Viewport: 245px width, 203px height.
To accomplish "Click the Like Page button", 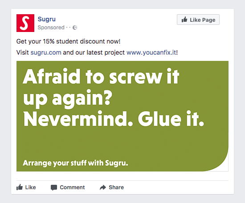I will click(198, 20).
